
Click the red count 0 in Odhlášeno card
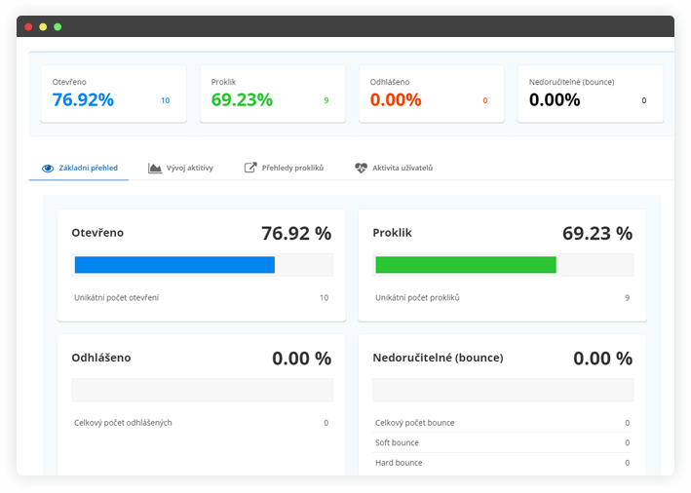(x=485, y=100)
